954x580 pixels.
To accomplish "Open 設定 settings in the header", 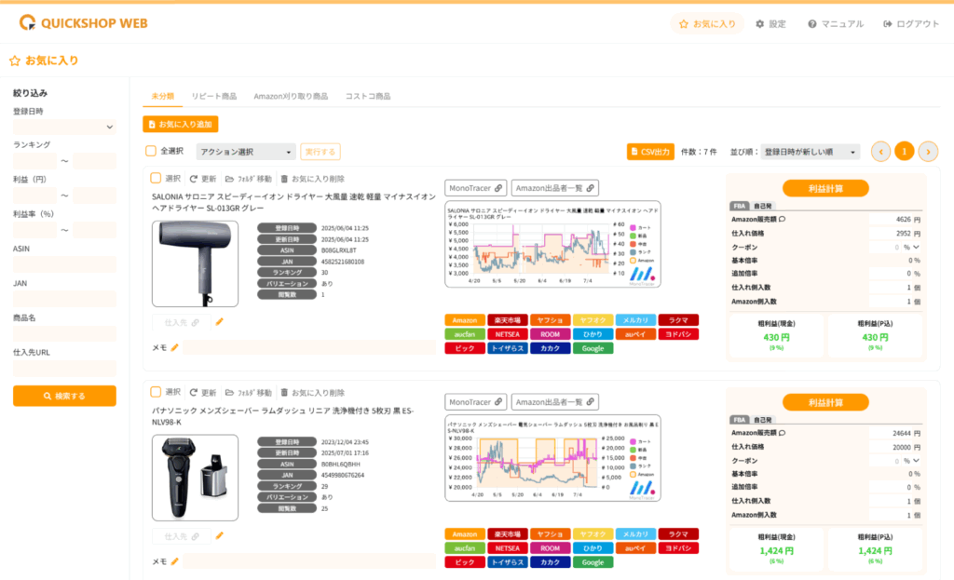I will pyautogui.click(x=770, y=23).
